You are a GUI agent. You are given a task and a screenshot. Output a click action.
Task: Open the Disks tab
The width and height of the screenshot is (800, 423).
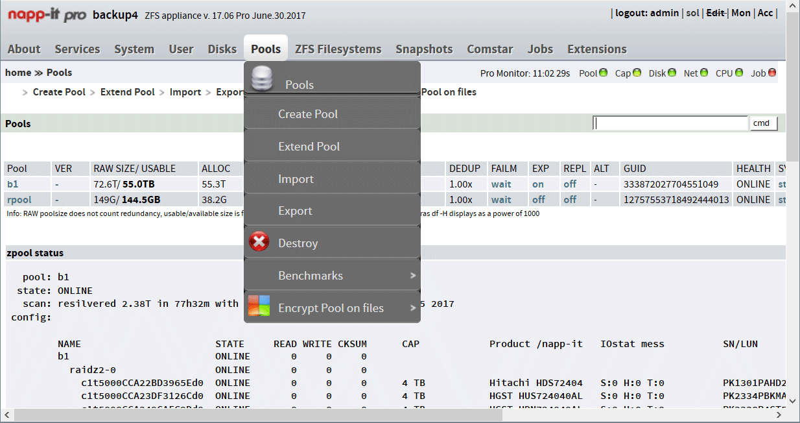point(222,49)
